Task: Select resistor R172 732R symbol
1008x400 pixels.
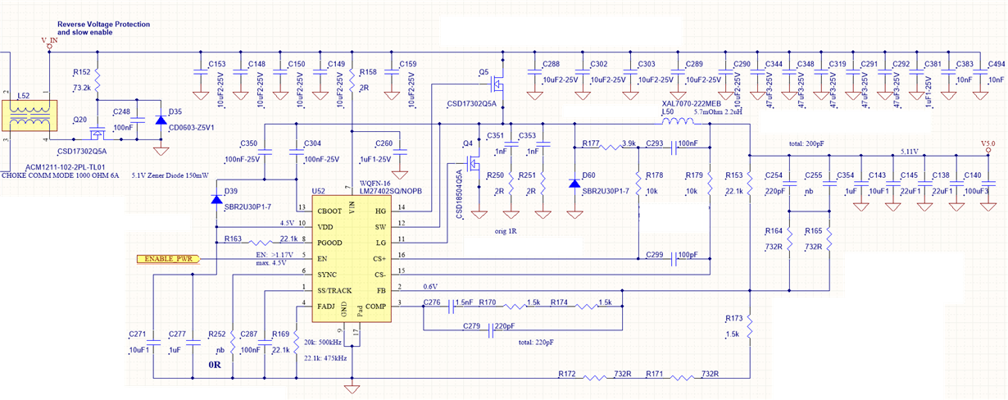Action: [x=596, y=379]
